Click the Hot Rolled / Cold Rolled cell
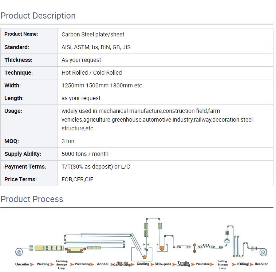This screenshot has width=276, height=272. coord(92,73)
